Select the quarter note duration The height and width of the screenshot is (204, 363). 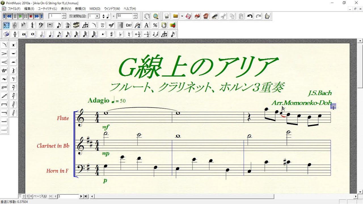pos(50,35)
